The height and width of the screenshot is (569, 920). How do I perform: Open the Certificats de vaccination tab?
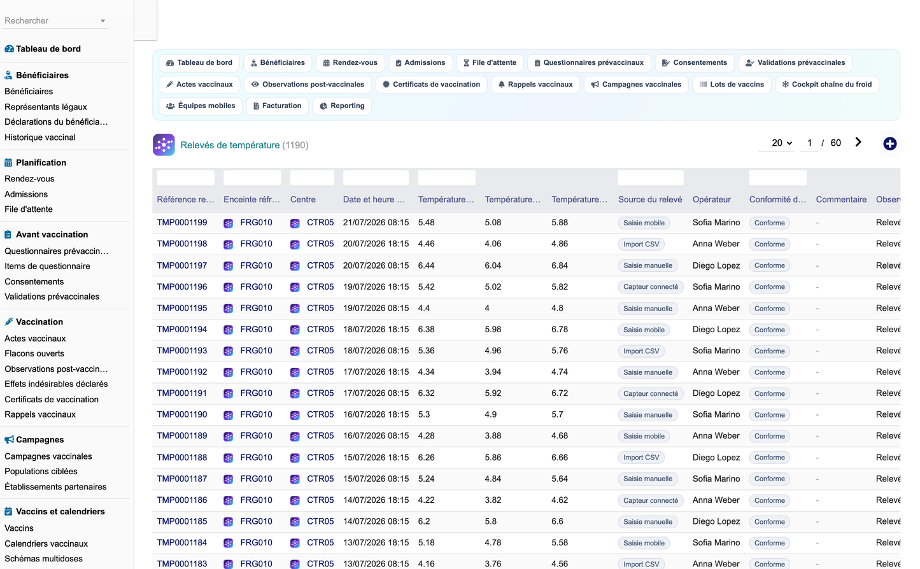431,85
